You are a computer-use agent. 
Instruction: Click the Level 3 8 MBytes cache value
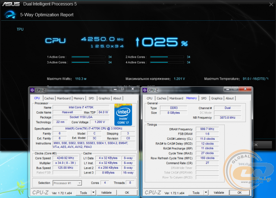[x=108, y=173]
